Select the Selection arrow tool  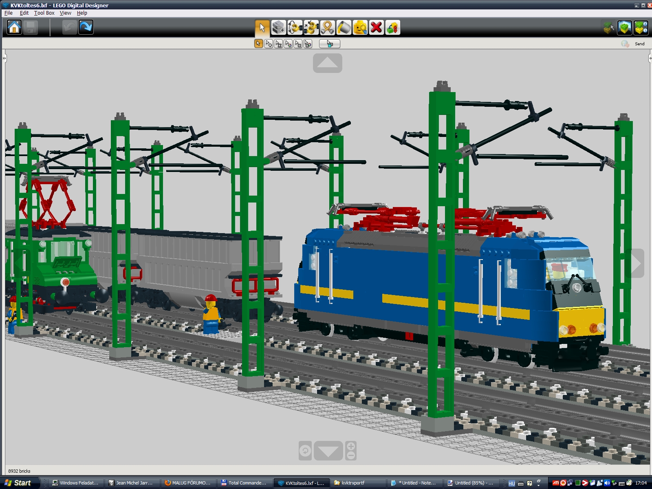tap(262, 28)
